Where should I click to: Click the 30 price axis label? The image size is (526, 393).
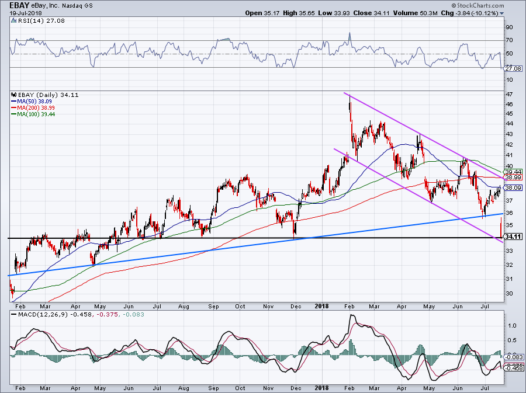(510, 294)
